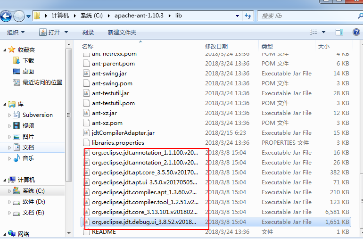
Task: Click 新建文件夹 to create a folder
Action: 122,32
